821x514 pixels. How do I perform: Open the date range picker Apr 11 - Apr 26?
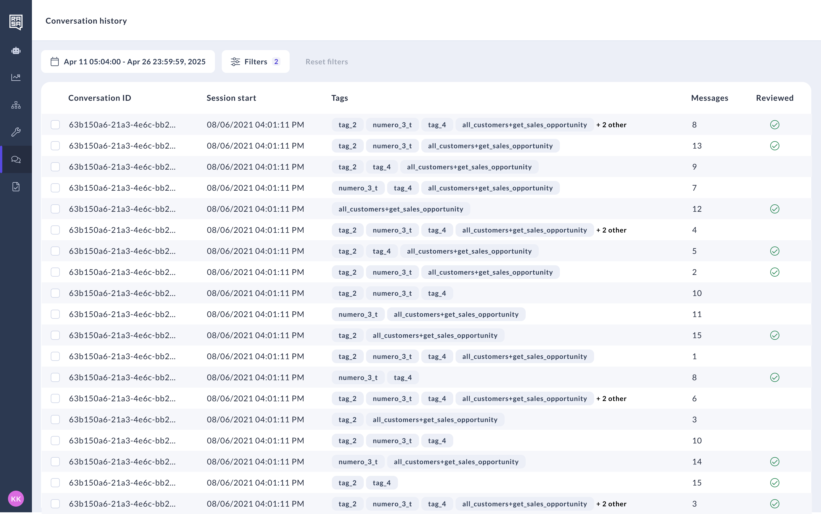(x=128, y=61)
